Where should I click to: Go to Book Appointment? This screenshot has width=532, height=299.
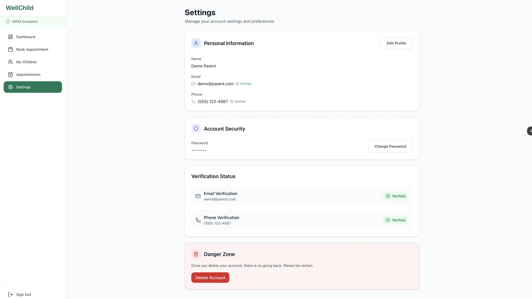32,50
